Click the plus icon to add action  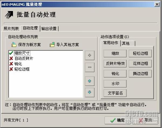pyautogui.click(x=90, y=55)
